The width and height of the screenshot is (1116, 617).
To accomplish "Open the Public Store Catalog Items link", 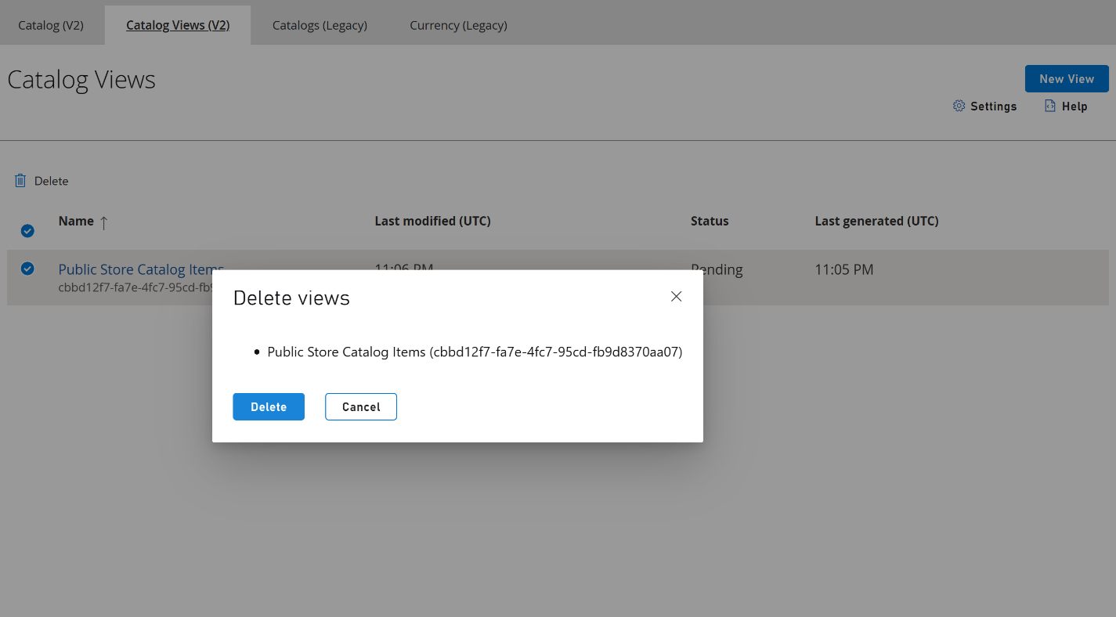I will tap(141, 269).
